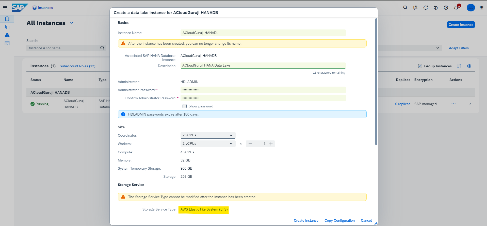Open the product switcher grid icon
The image size is (487, 226).
pyautogui.click(x=481, y=8)
